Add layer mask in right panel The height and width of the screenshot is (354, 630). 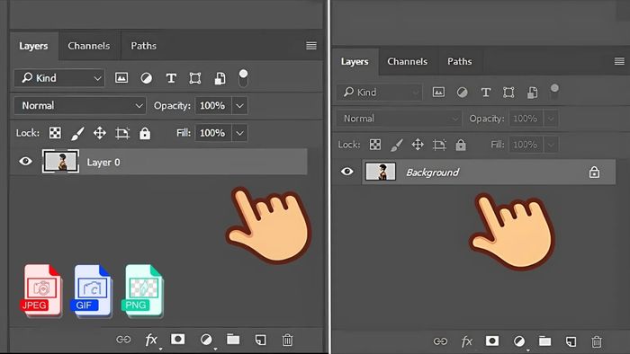tap(492, 341)
